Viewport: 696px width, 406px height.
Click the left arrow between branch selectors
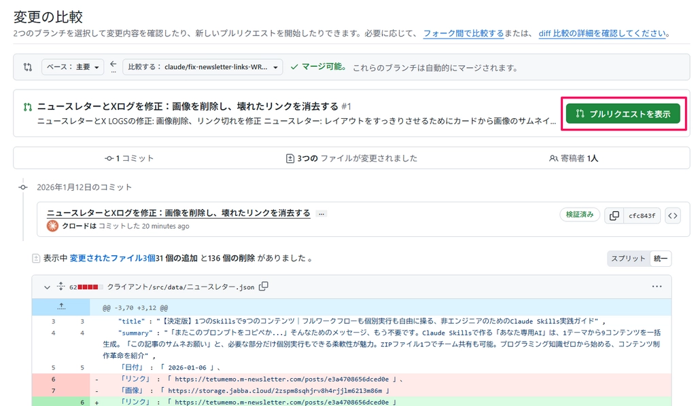(x=114, y=64)
